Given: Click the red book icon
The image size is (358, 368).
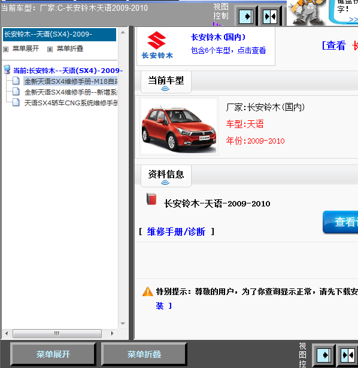Looking at the screenshot, I should click(x=151, y=199).
